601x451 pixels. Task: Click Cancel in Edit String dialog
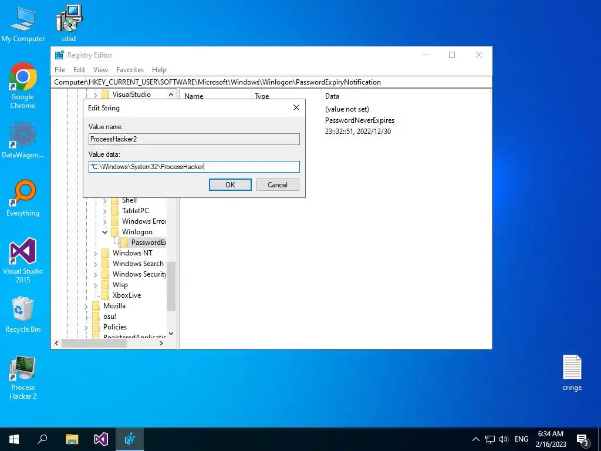coord(278,185)
